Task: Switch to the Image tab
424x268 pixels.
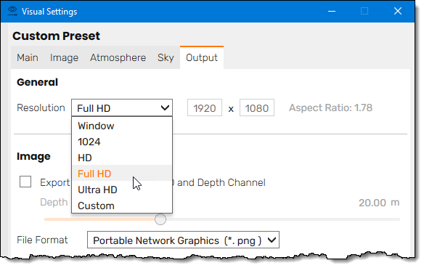Action: click(x=64, y=57)
